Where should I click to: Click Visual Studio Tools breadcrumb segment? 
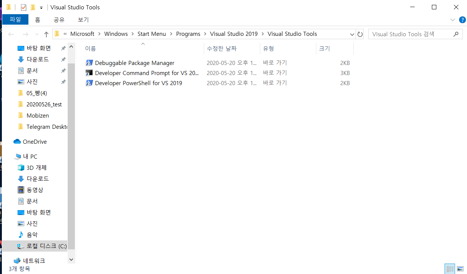(x=292, y=34)
